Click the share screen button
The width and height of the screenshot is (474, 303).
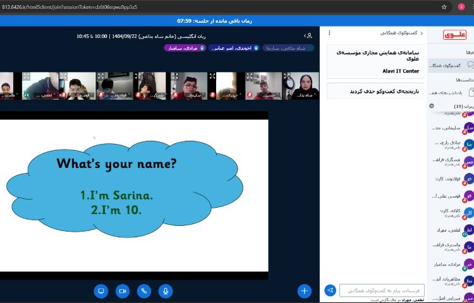pos(101,291)
